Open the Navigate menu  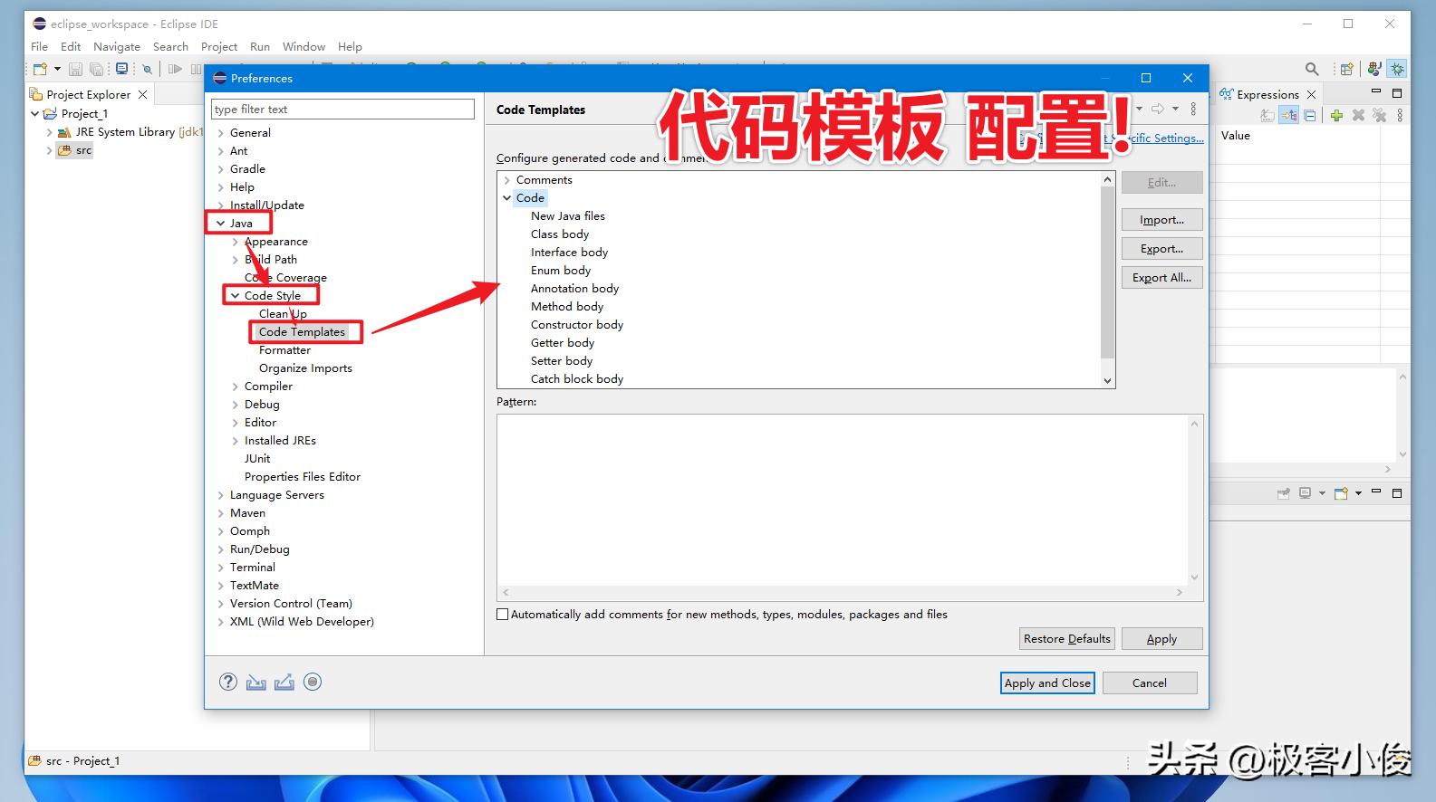[117, 46]
